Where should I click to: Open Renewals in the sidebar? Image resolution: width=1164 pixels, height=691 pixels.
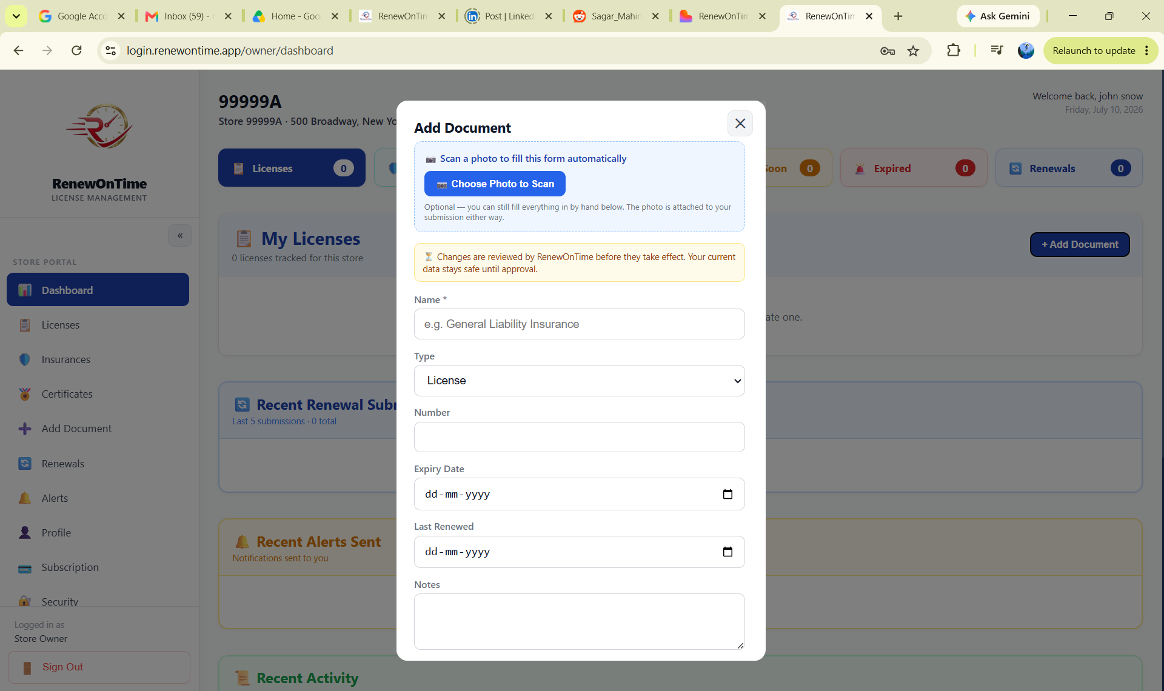click(98, 464)
